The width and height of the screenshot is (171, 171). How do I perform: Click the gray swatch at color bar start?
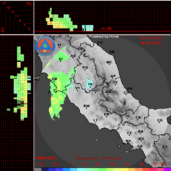tap(38, 169)
